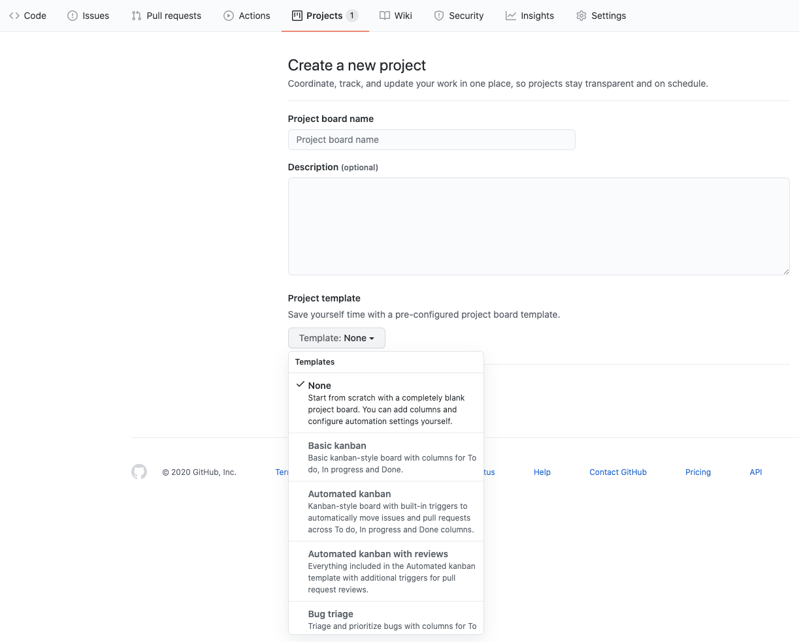Click the Projects tab label
This screenshot has width=799, height=642.
(x=325, y=16)
